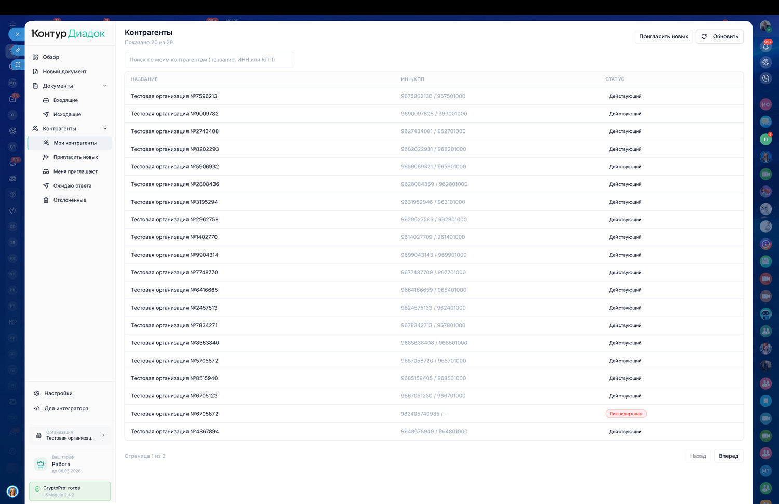Open row Тестовая организация №4867894
Screen dimensions: 779x504
pyautogui.click(x=434, y=431)
